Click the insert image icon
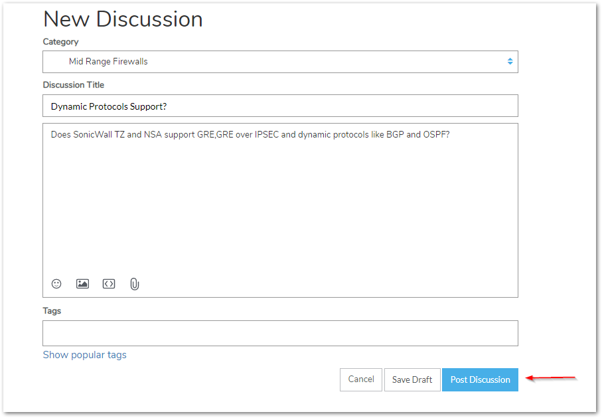The height and width of the screenshot is (418, 602). pyautogui.click(x=82, y=284)
